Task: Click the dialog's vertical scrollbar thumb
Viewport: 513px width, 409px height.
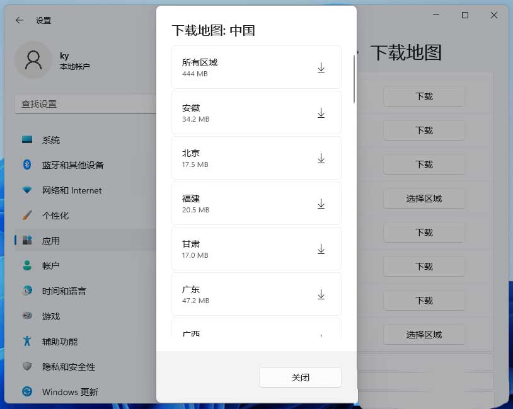Action: coord(354,79)
